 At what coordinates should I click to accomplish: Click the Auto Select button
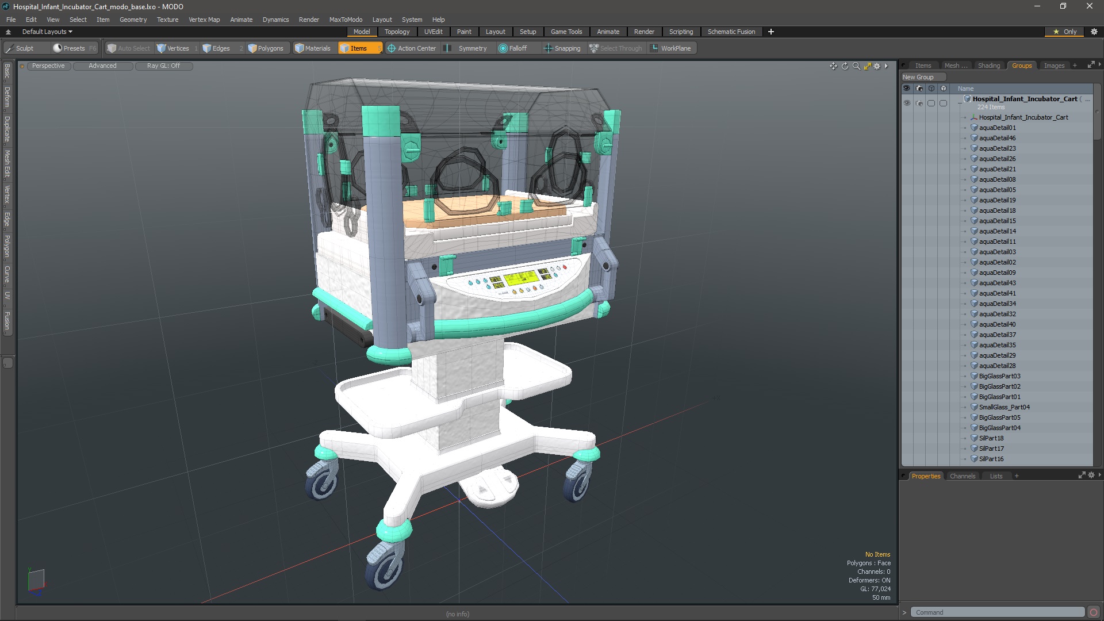(129, 48)
